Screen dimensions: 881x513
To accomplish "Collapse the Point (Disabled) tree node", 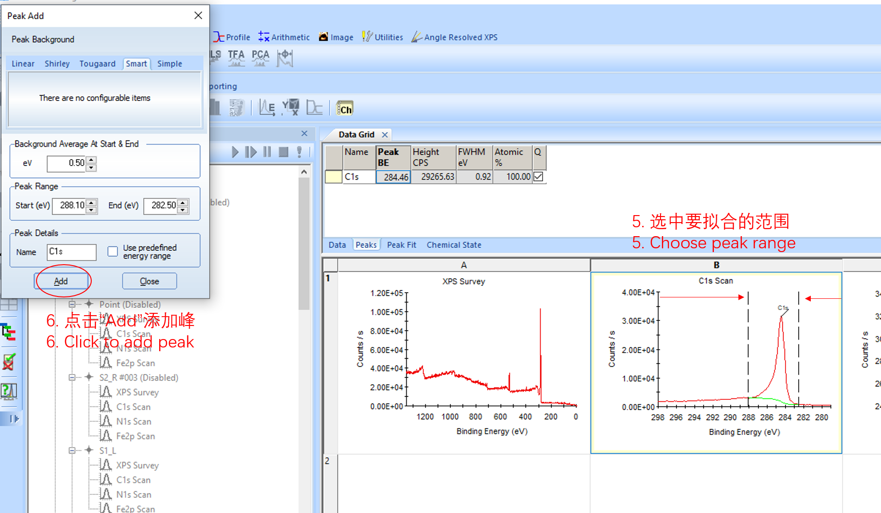I will (x=72, y=304).
